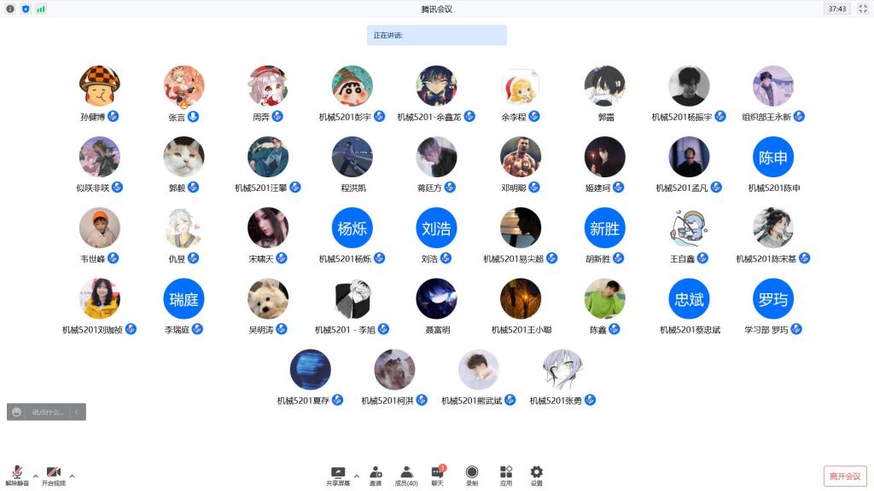Click the 邀请 invite icon
Viewport: 874px width, 491px height.
click(376, 472)
